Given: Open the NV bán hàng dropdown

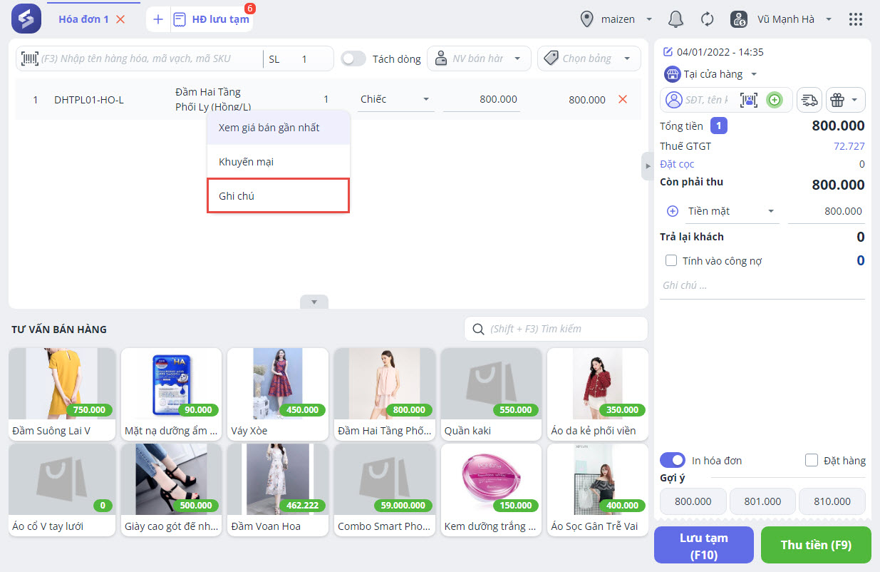Looking at the screenshot, I should click(x=479, y=58).
